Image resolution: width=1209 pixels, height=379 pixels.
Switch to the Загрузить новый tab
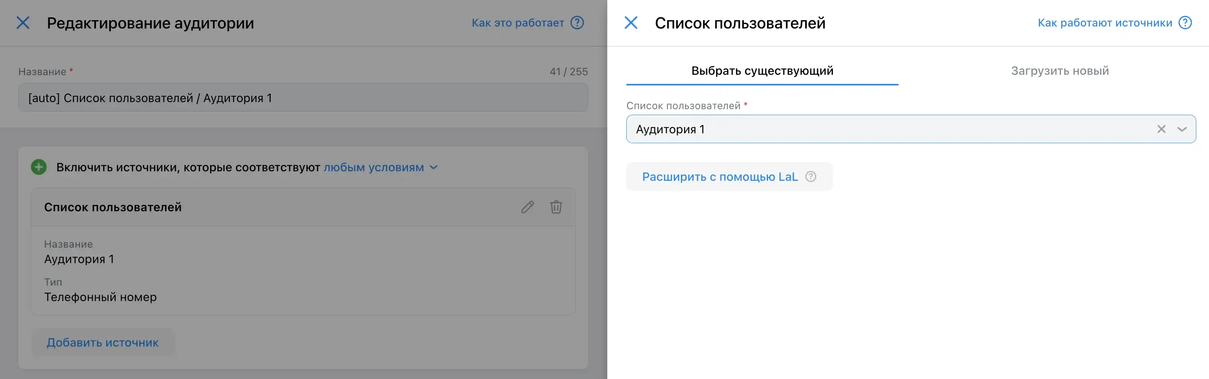[x=1060, y=71]
